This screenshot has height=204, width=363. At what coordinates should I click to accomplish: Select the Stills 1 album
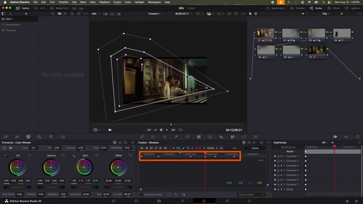point(19,19)
